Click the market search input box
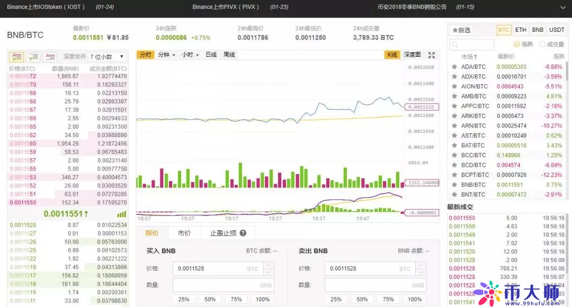The image size is (572, 307). [472, 45]
